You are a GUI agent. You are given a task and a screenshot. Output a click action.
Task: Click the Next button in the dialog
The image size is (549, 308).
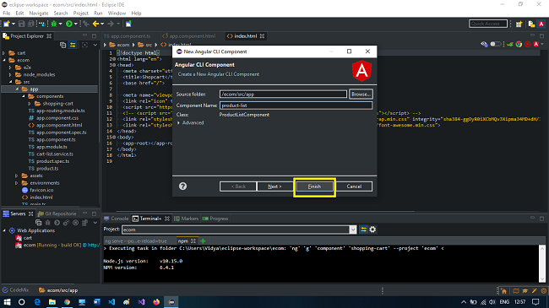click(274, 186)
